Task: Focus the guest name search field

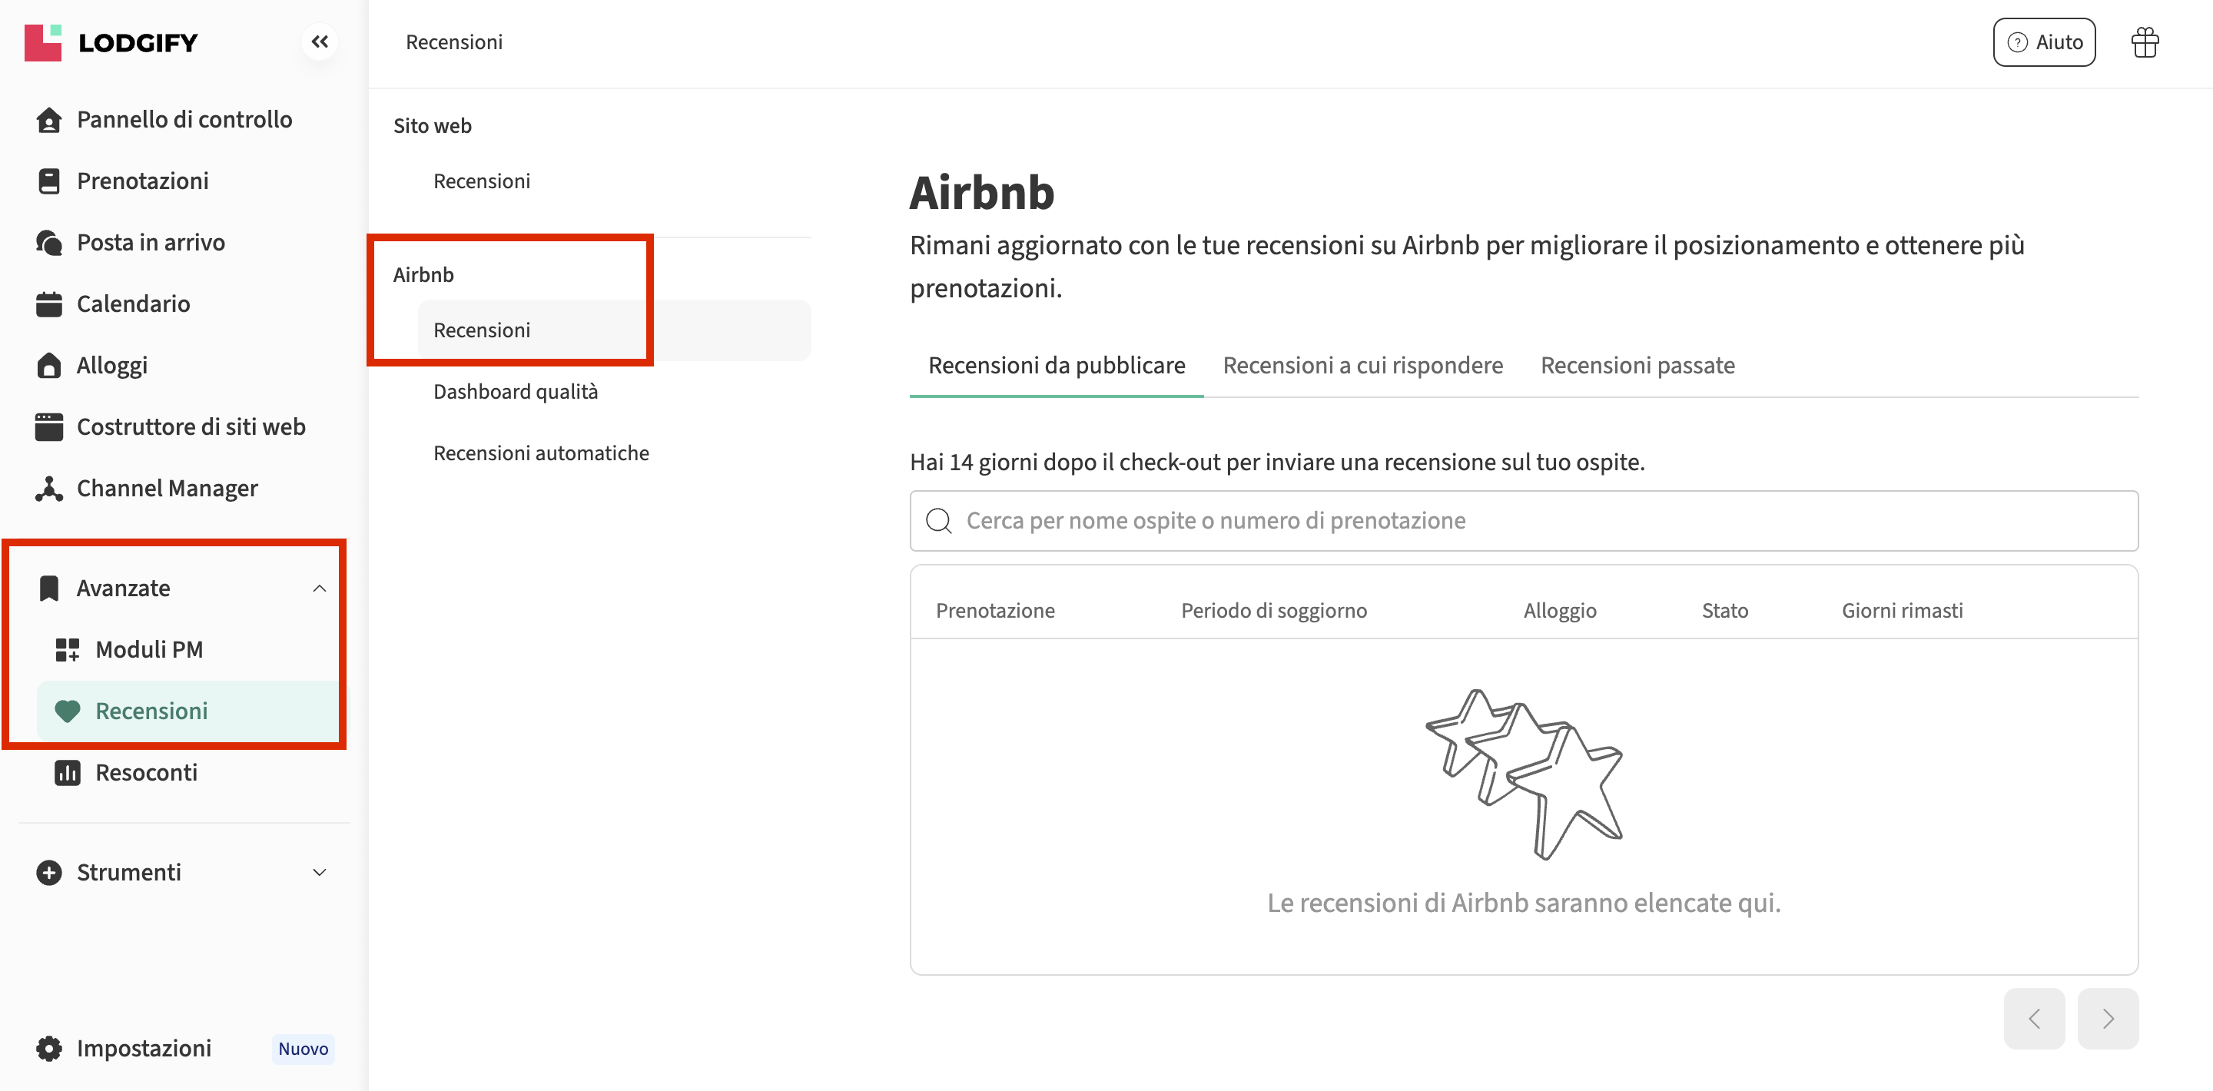Action: 1524,521
